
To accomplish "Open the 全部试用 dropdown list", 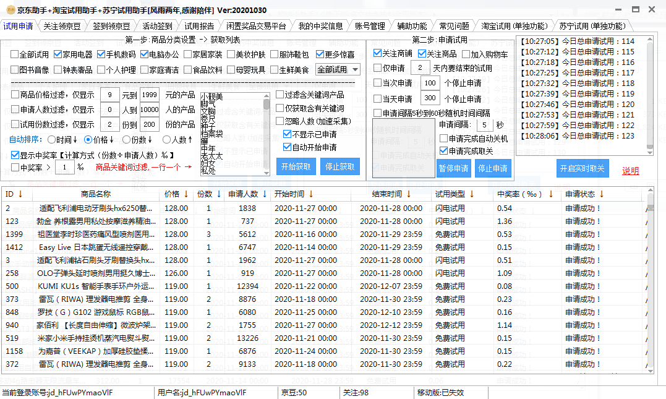I will (x=338, y=70).
